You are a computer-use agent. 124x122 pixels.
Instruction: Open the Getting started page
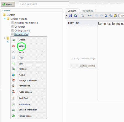(x=22, y=31)
